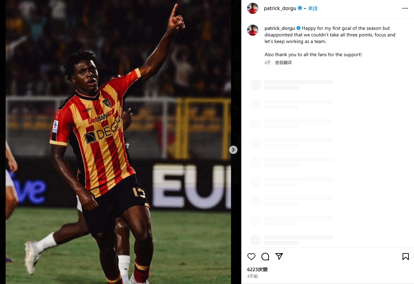This screenshot has width=414, height=284.
Task: Click verified badge in caption
Action: tap(299, 28)
